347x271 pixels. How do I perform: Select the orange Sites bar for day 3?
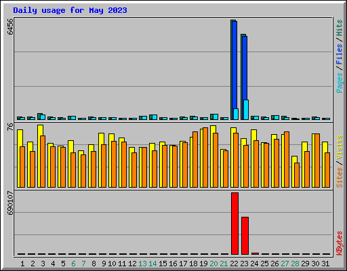[43, 161]
